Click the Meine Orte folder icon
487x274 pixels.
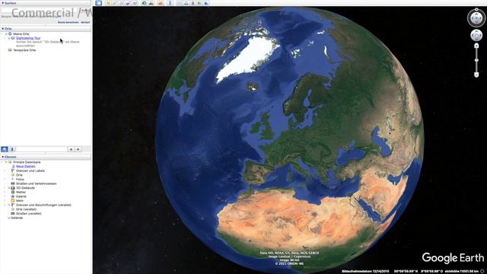click(10, 33)
